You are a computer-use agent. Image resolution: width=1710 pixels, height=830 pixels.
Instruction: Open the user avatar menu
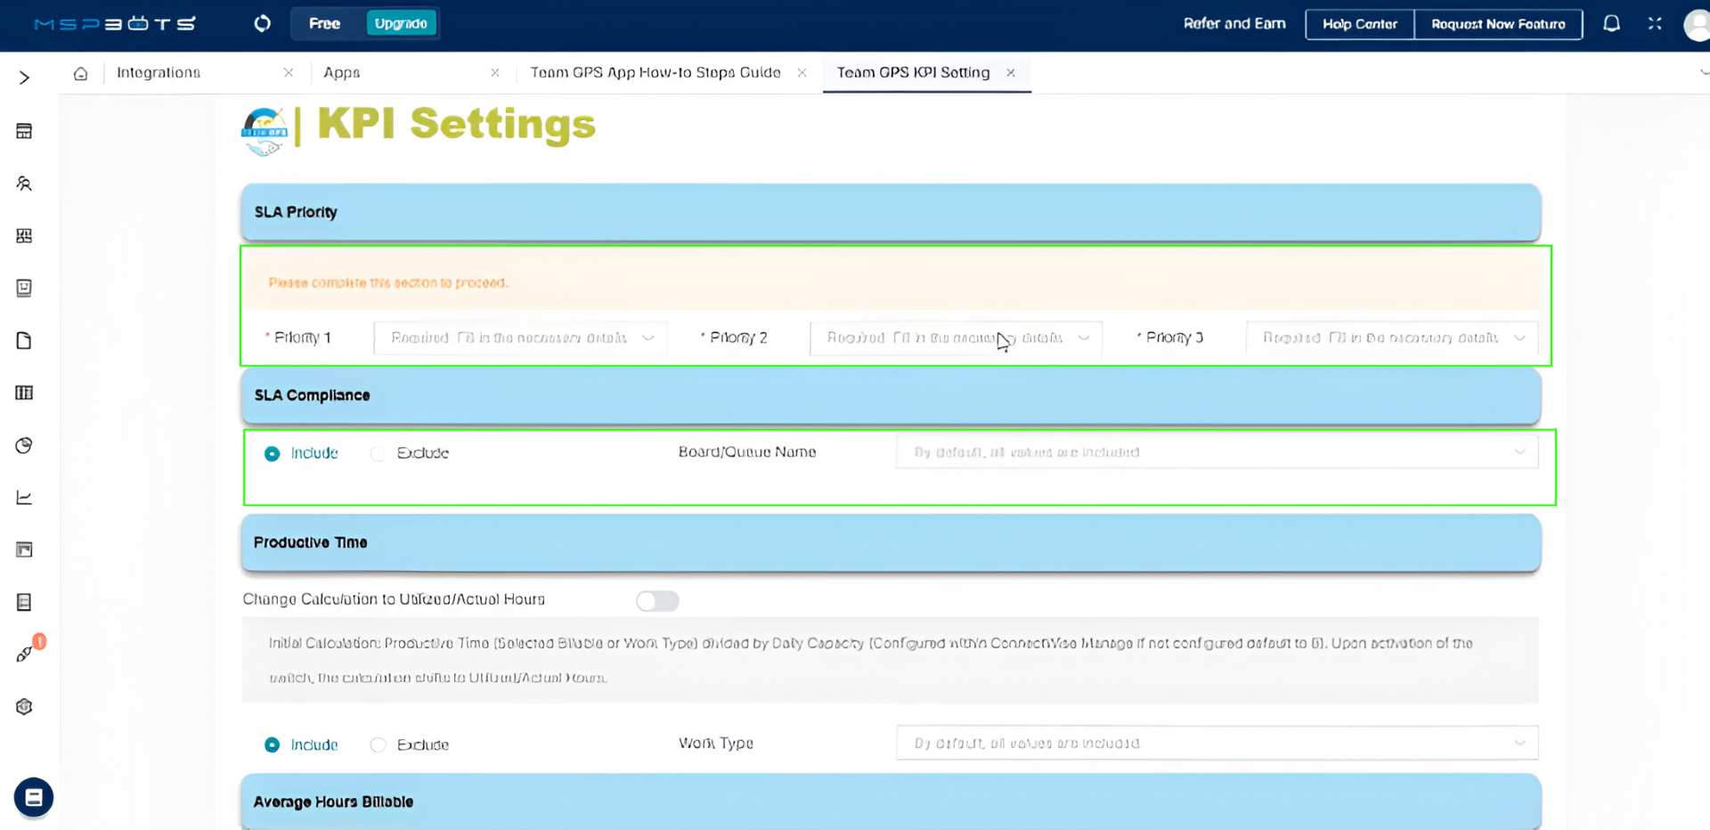coord(1697,24)
